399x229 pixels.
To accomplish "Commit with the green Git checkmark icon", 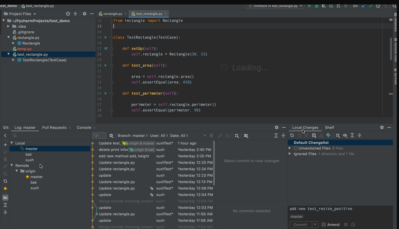I will coord(371,6).
